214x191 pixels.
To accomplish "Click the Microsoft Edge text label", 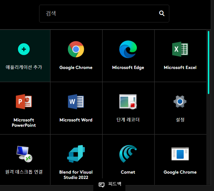I will (128, 67).
